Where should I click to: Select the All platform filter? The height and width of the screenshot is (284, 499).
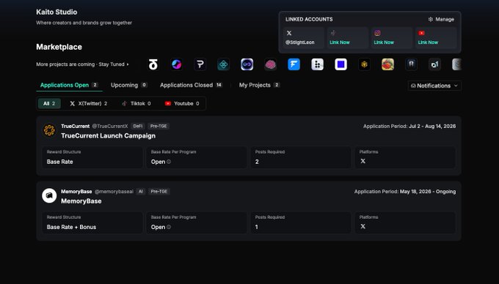click(49, 103)
